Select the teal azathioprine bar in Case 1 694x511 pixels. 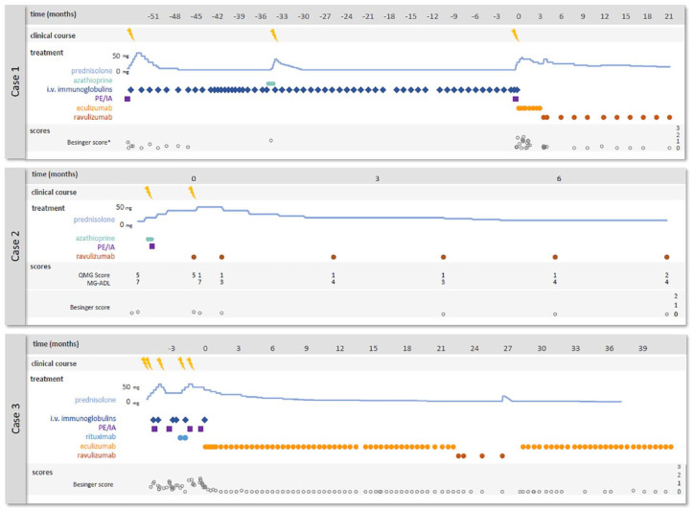[271, 83]
